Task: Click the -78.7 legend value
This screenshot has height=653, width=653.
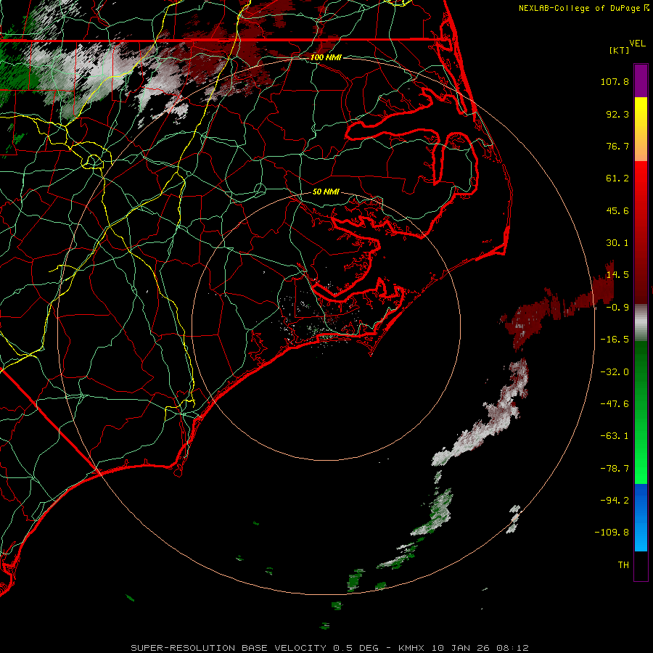Action: tap(615, 469)
